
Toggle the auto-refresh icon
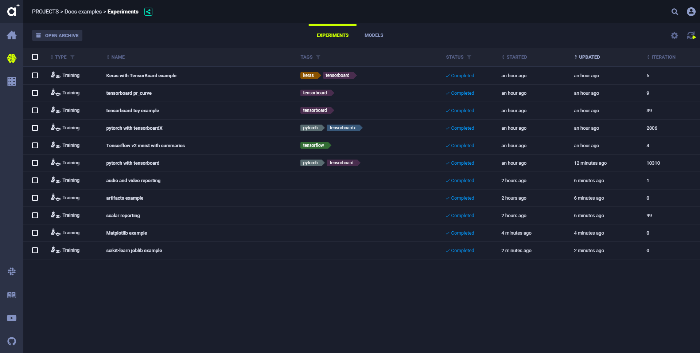click(x=691, y=35)
